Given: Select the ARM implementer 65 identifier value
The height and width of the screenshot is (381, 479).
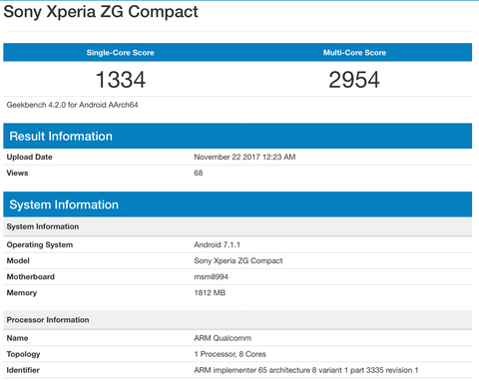Looking at the screenshot, I should click(306, 370).
